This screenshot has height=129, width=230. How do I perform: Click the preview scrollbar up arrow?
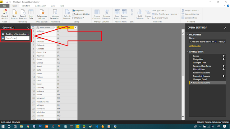[183, 33]
